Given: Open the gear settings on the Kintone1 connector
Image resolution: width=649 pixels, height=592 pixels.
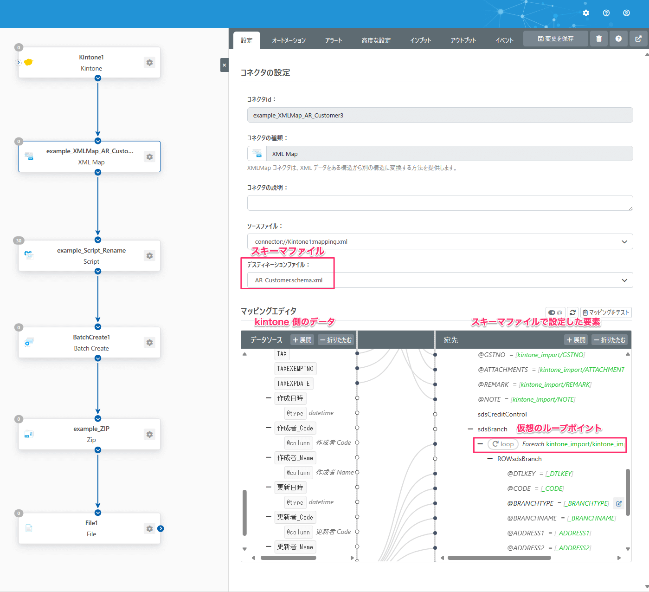Looking at the screenshot, I should click(x=149, y=62).
